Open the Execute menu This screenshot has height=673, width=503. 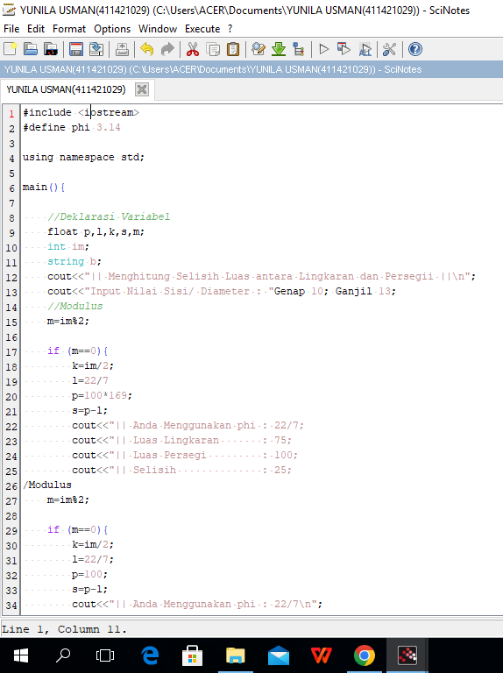[x=202, y=29]
